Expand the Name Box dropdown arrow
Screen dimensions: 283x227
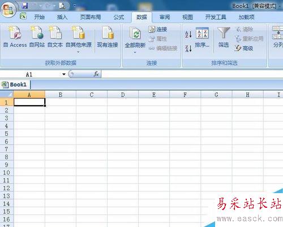click(x=64, y=75)
